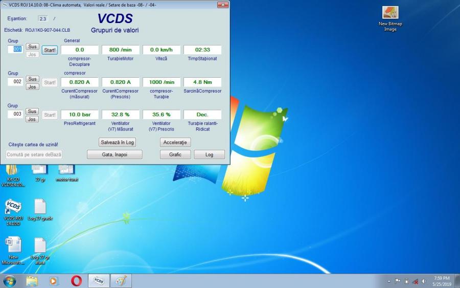This screenshot has height=288, width=460.
Task: Click the group 002 number field
Action: click(15, 82)
